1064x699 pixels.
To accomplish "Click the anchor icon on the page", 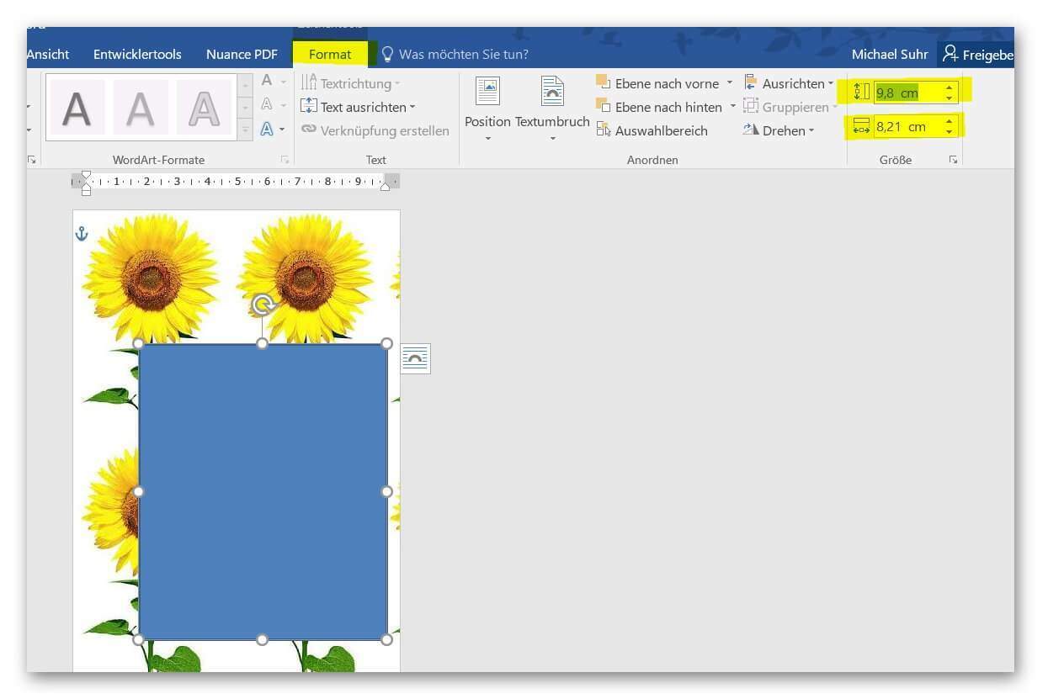I will tap(82, 234).
